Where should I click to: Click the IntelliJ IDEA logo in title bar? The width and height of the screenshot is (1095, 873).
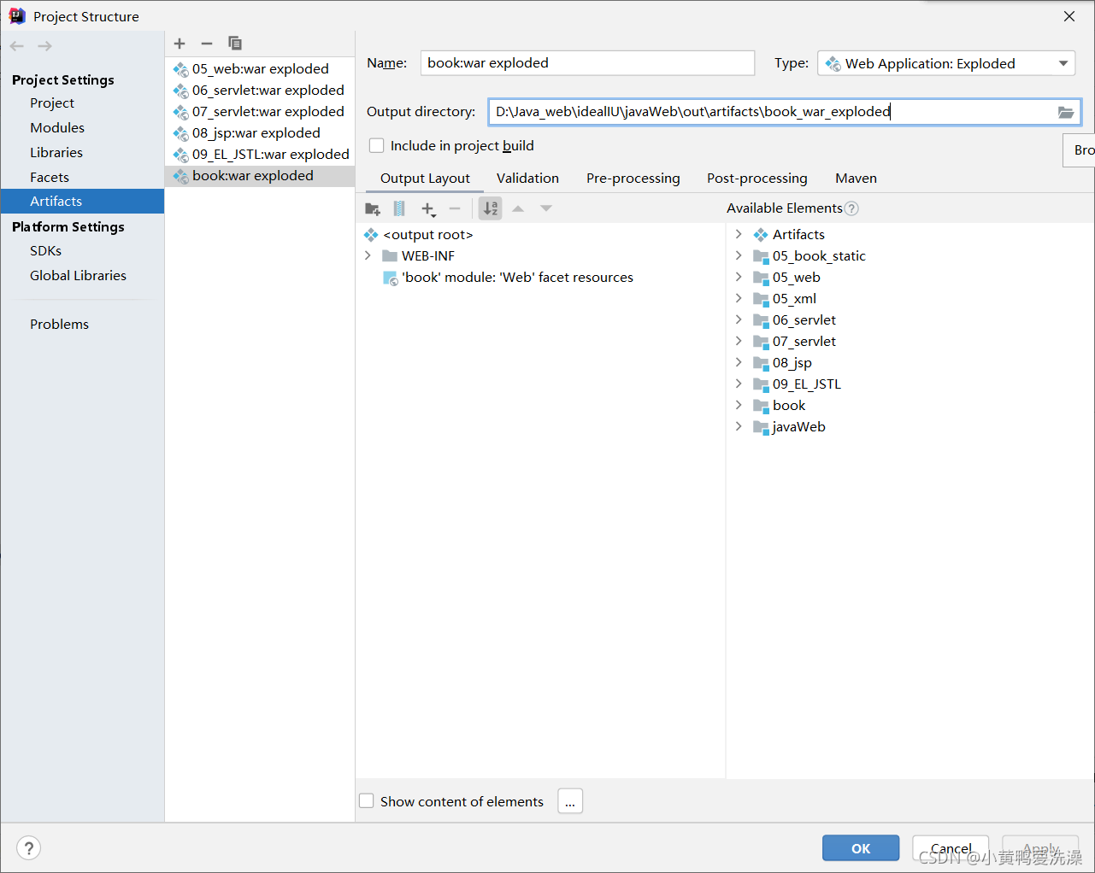tap(17, 16)
